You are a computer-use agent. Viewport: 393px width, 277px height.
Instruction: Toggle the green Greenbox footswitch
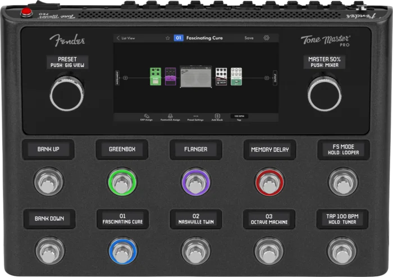click(x=122, y=181)
